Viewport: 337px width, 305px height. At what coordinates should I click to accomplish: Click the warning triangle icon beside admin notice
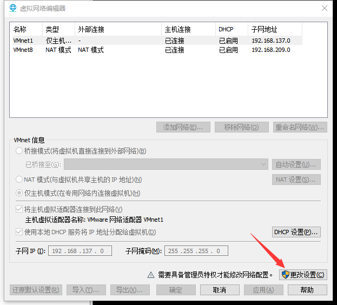point(151,275)
